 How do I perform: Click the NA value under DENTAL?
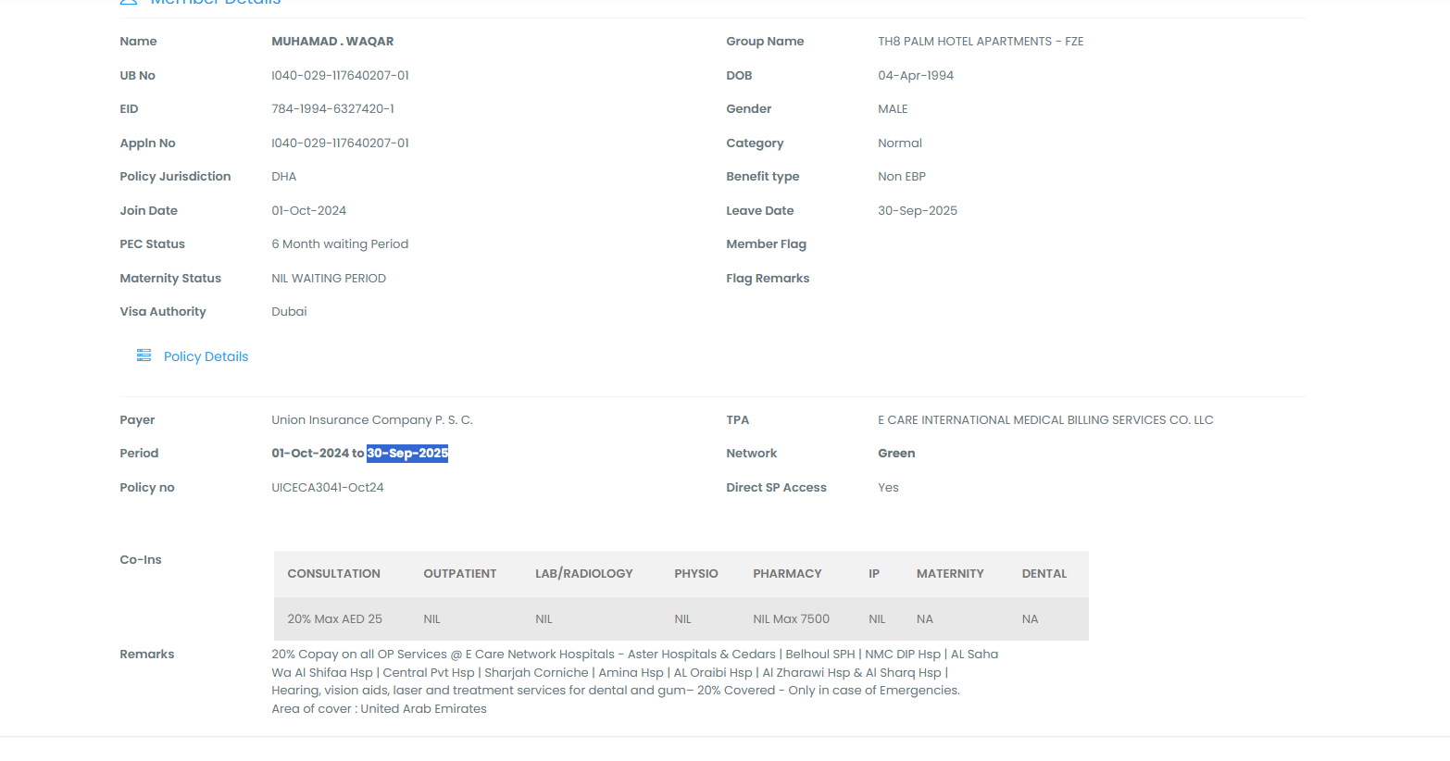(x=1031, y=619)
